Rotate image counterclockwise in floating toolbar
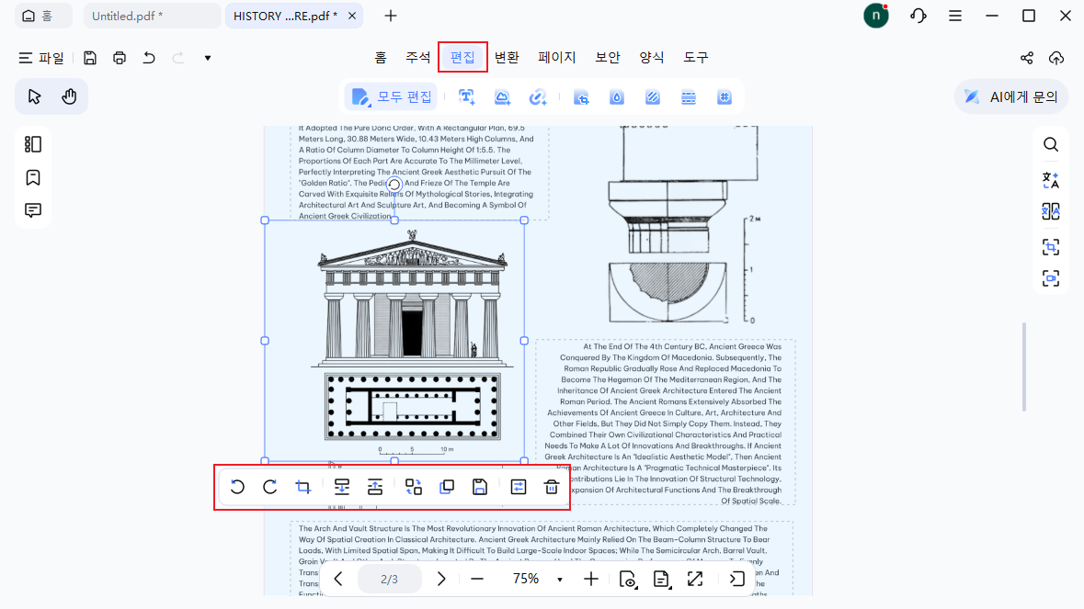The width and height of the screenshot is (1084, 609). point(237,487)
